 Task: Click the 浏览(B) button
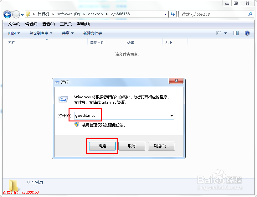161,146
